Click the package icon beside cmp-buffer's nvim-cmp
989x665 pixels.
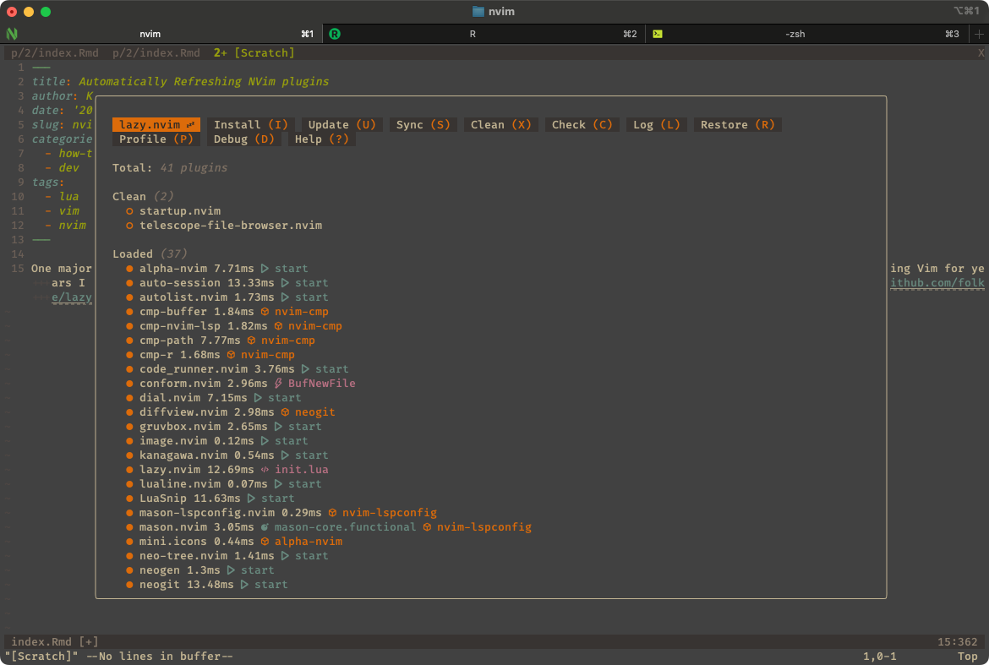coord(265,312)
